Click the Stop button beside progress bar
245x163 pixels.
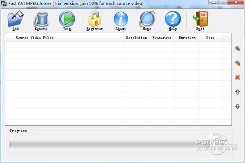click(220, 143)
